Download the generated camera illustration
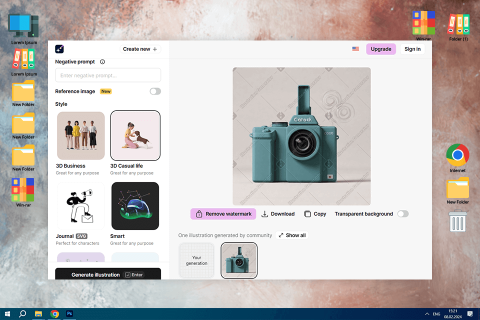The width and height of the screenshot is (480, 320). [x=278, y=213]
